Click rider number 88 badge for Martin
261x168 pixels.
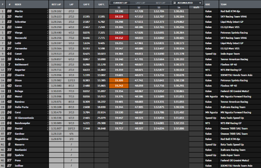coord(9,11)
